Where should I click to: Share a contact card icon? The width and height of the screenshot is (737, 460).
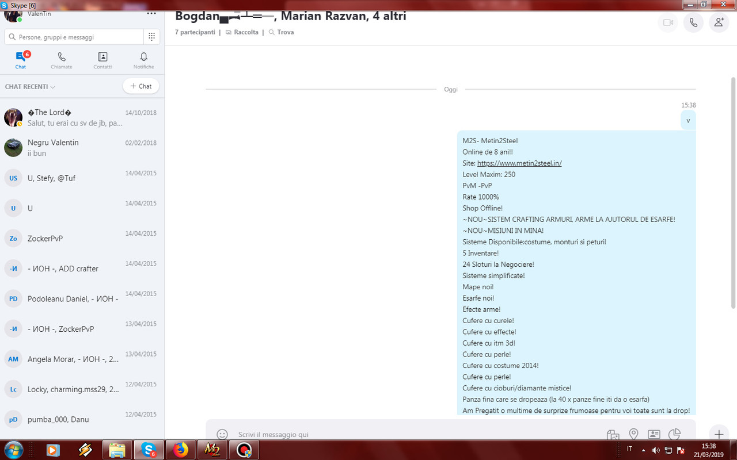654,434
